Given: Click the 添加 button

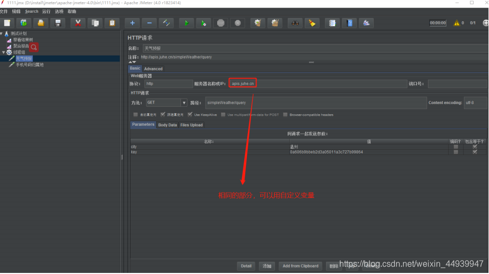Looking at the screenshot, I should click(267, 266).
